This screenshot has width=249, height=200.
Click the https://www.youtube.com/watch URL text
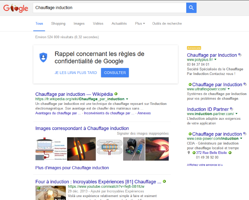106,186
